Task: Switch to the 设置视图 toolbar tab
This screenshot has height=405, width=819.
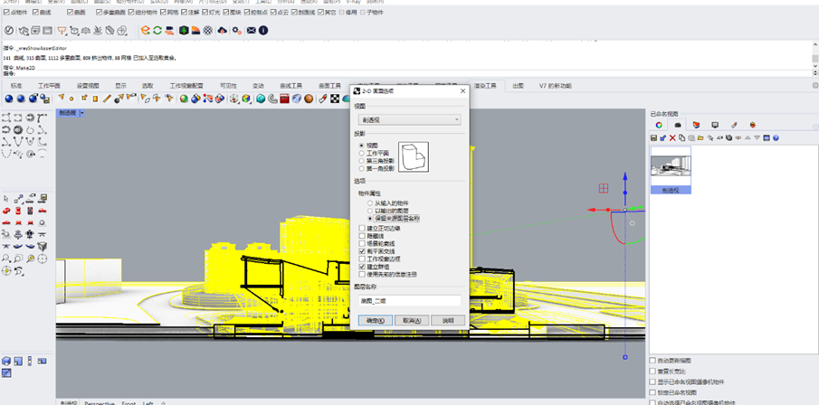Action: [88, 86]
